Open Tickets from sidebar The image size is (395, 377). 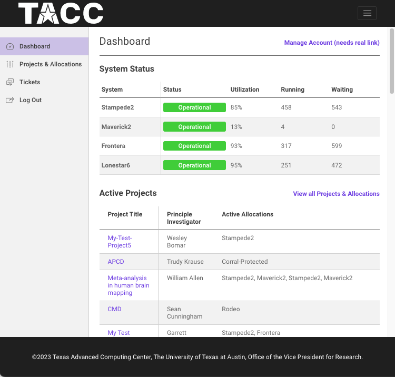pos(44,82)
